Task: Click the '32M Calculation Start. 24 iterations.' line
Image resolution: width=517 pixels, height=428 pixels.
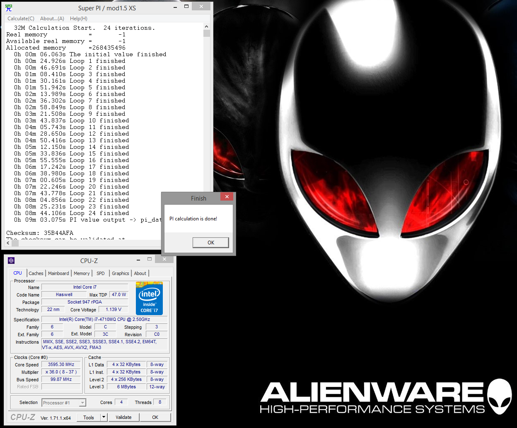Action: click(85, 28)
